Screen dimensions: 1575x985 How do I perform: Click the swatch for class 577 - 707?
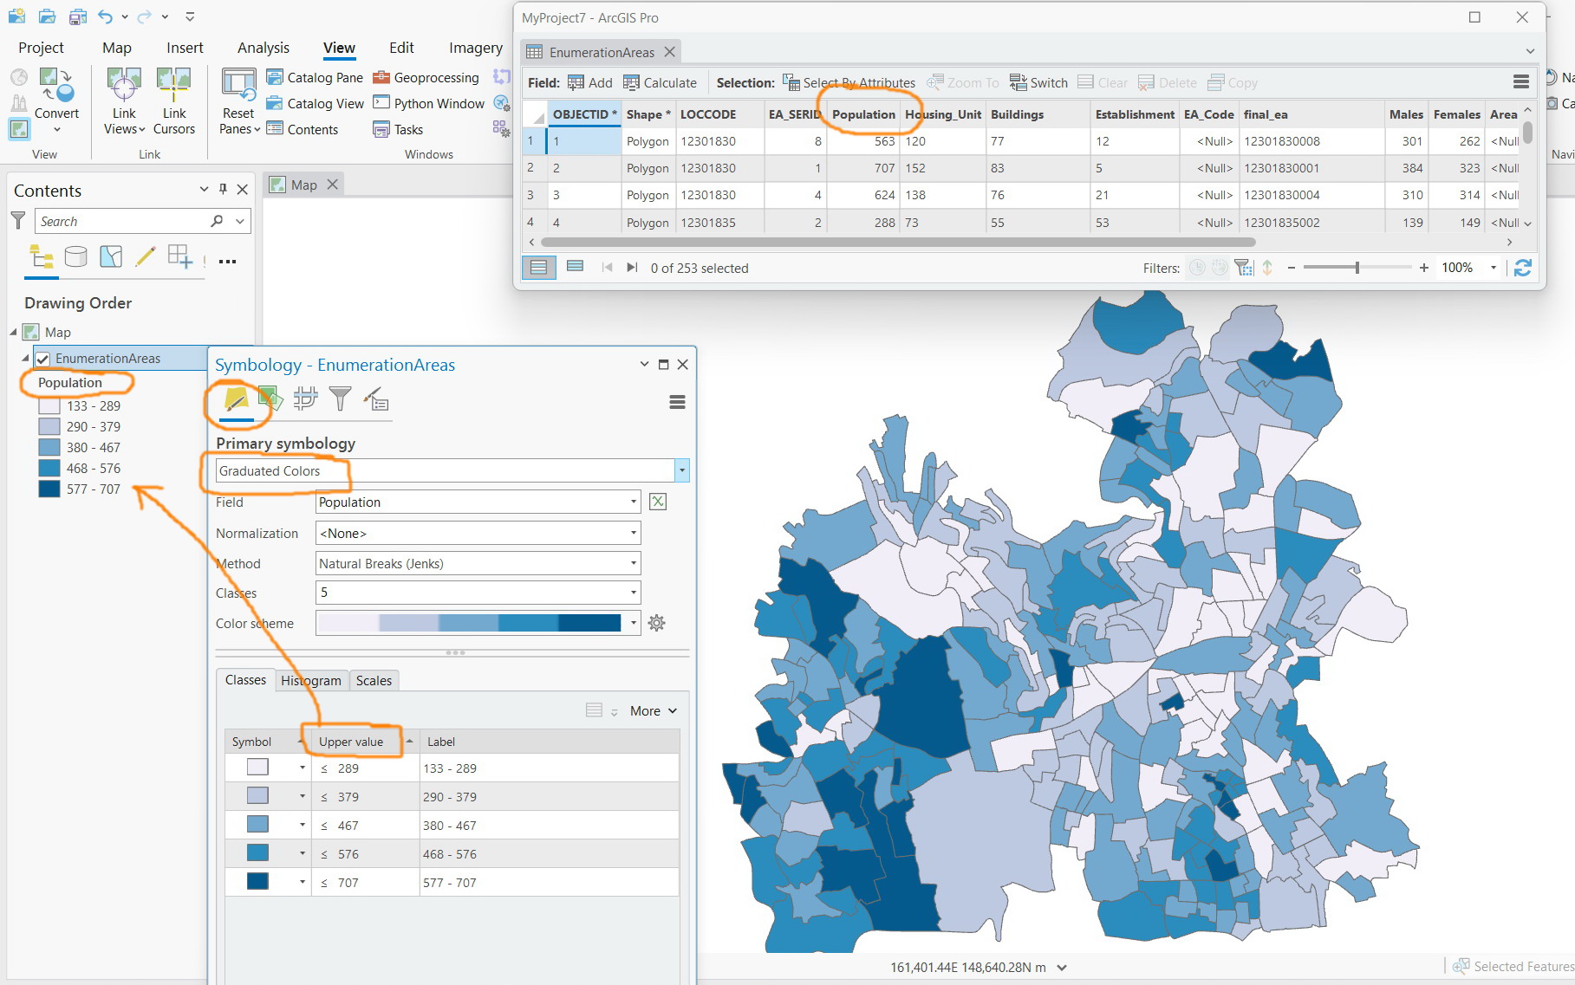(257, 882)
